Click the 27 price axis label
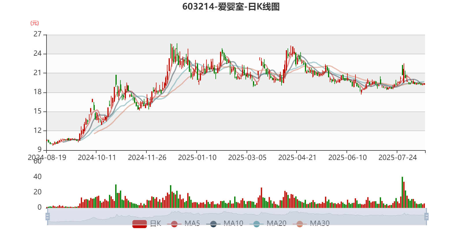 (x=38, y=34)
